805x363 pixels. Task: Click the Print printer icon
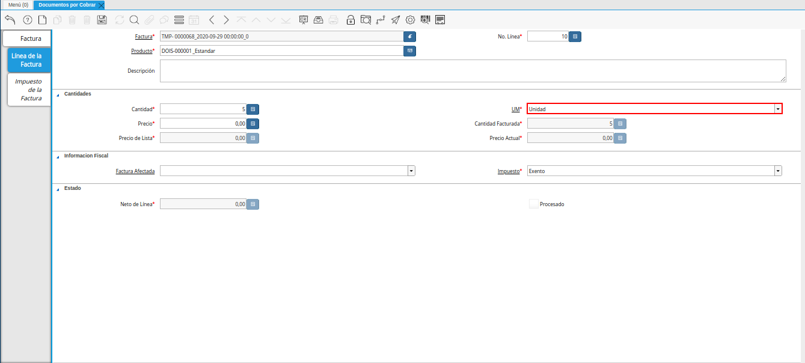pyautogui.click(x=333, y=20)
